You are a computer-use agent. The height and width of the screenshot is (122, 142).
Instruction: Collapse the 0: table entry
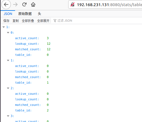[8, 33]
